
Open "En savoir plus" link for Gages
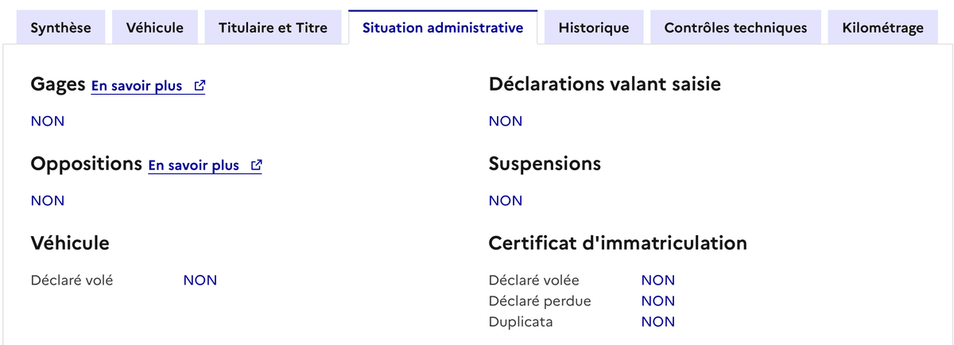(x=137, y=86)
